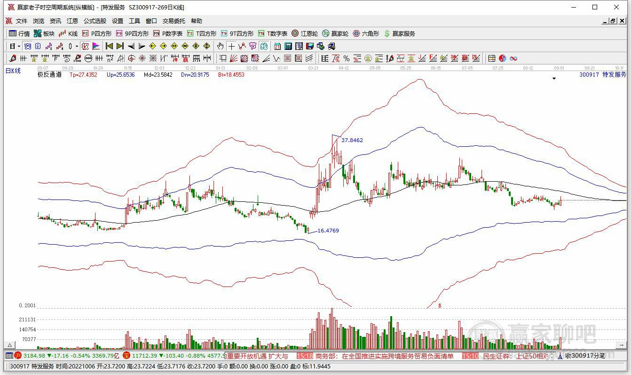Click the blue-red infinity loop icon
This screenshot has height=375, width=631.
pyautogui.click(x=513, y=58)
